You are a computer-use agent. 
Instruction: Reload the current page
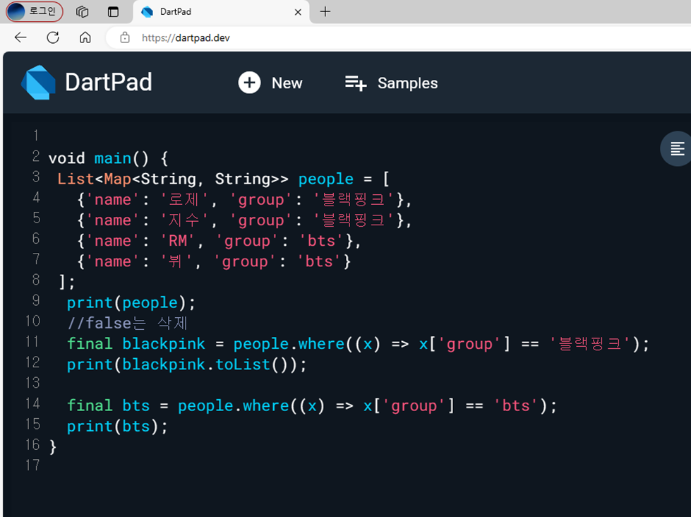53,37
